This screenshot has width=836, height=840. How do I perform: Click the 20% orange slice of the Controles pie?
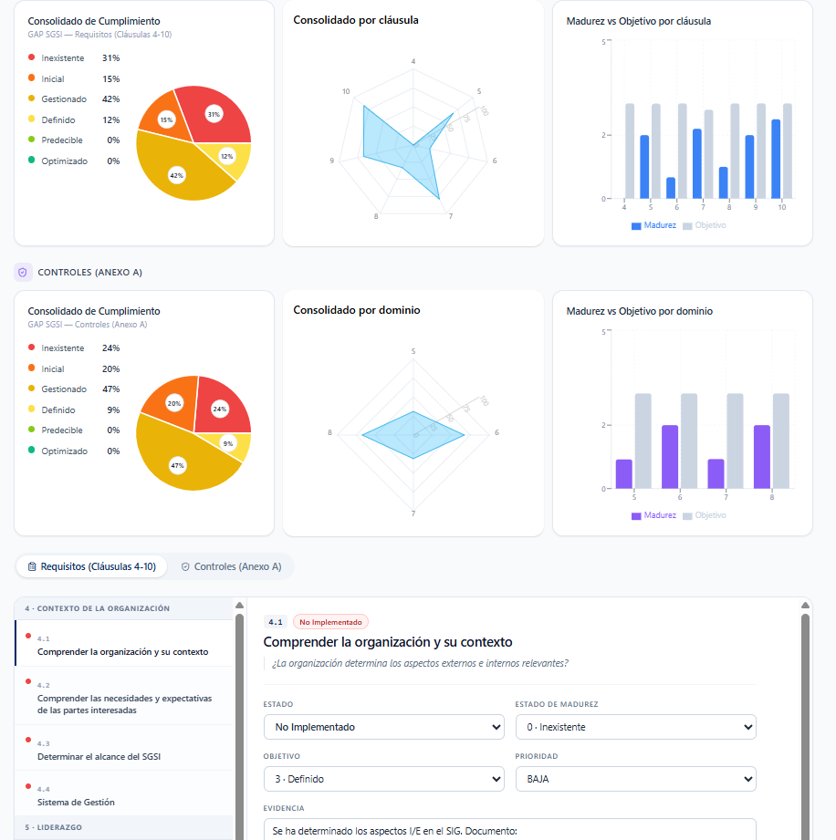[174, 403]
